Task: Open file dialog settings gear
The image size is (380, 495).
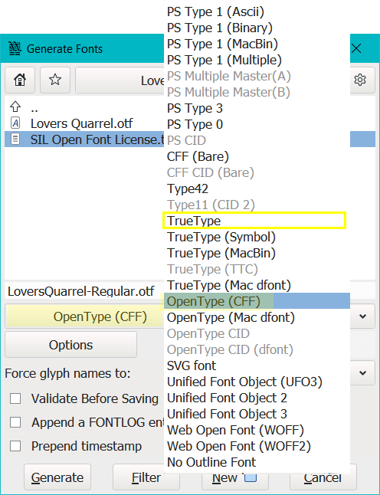Action: pyautogui.click(x=360, y=80)
